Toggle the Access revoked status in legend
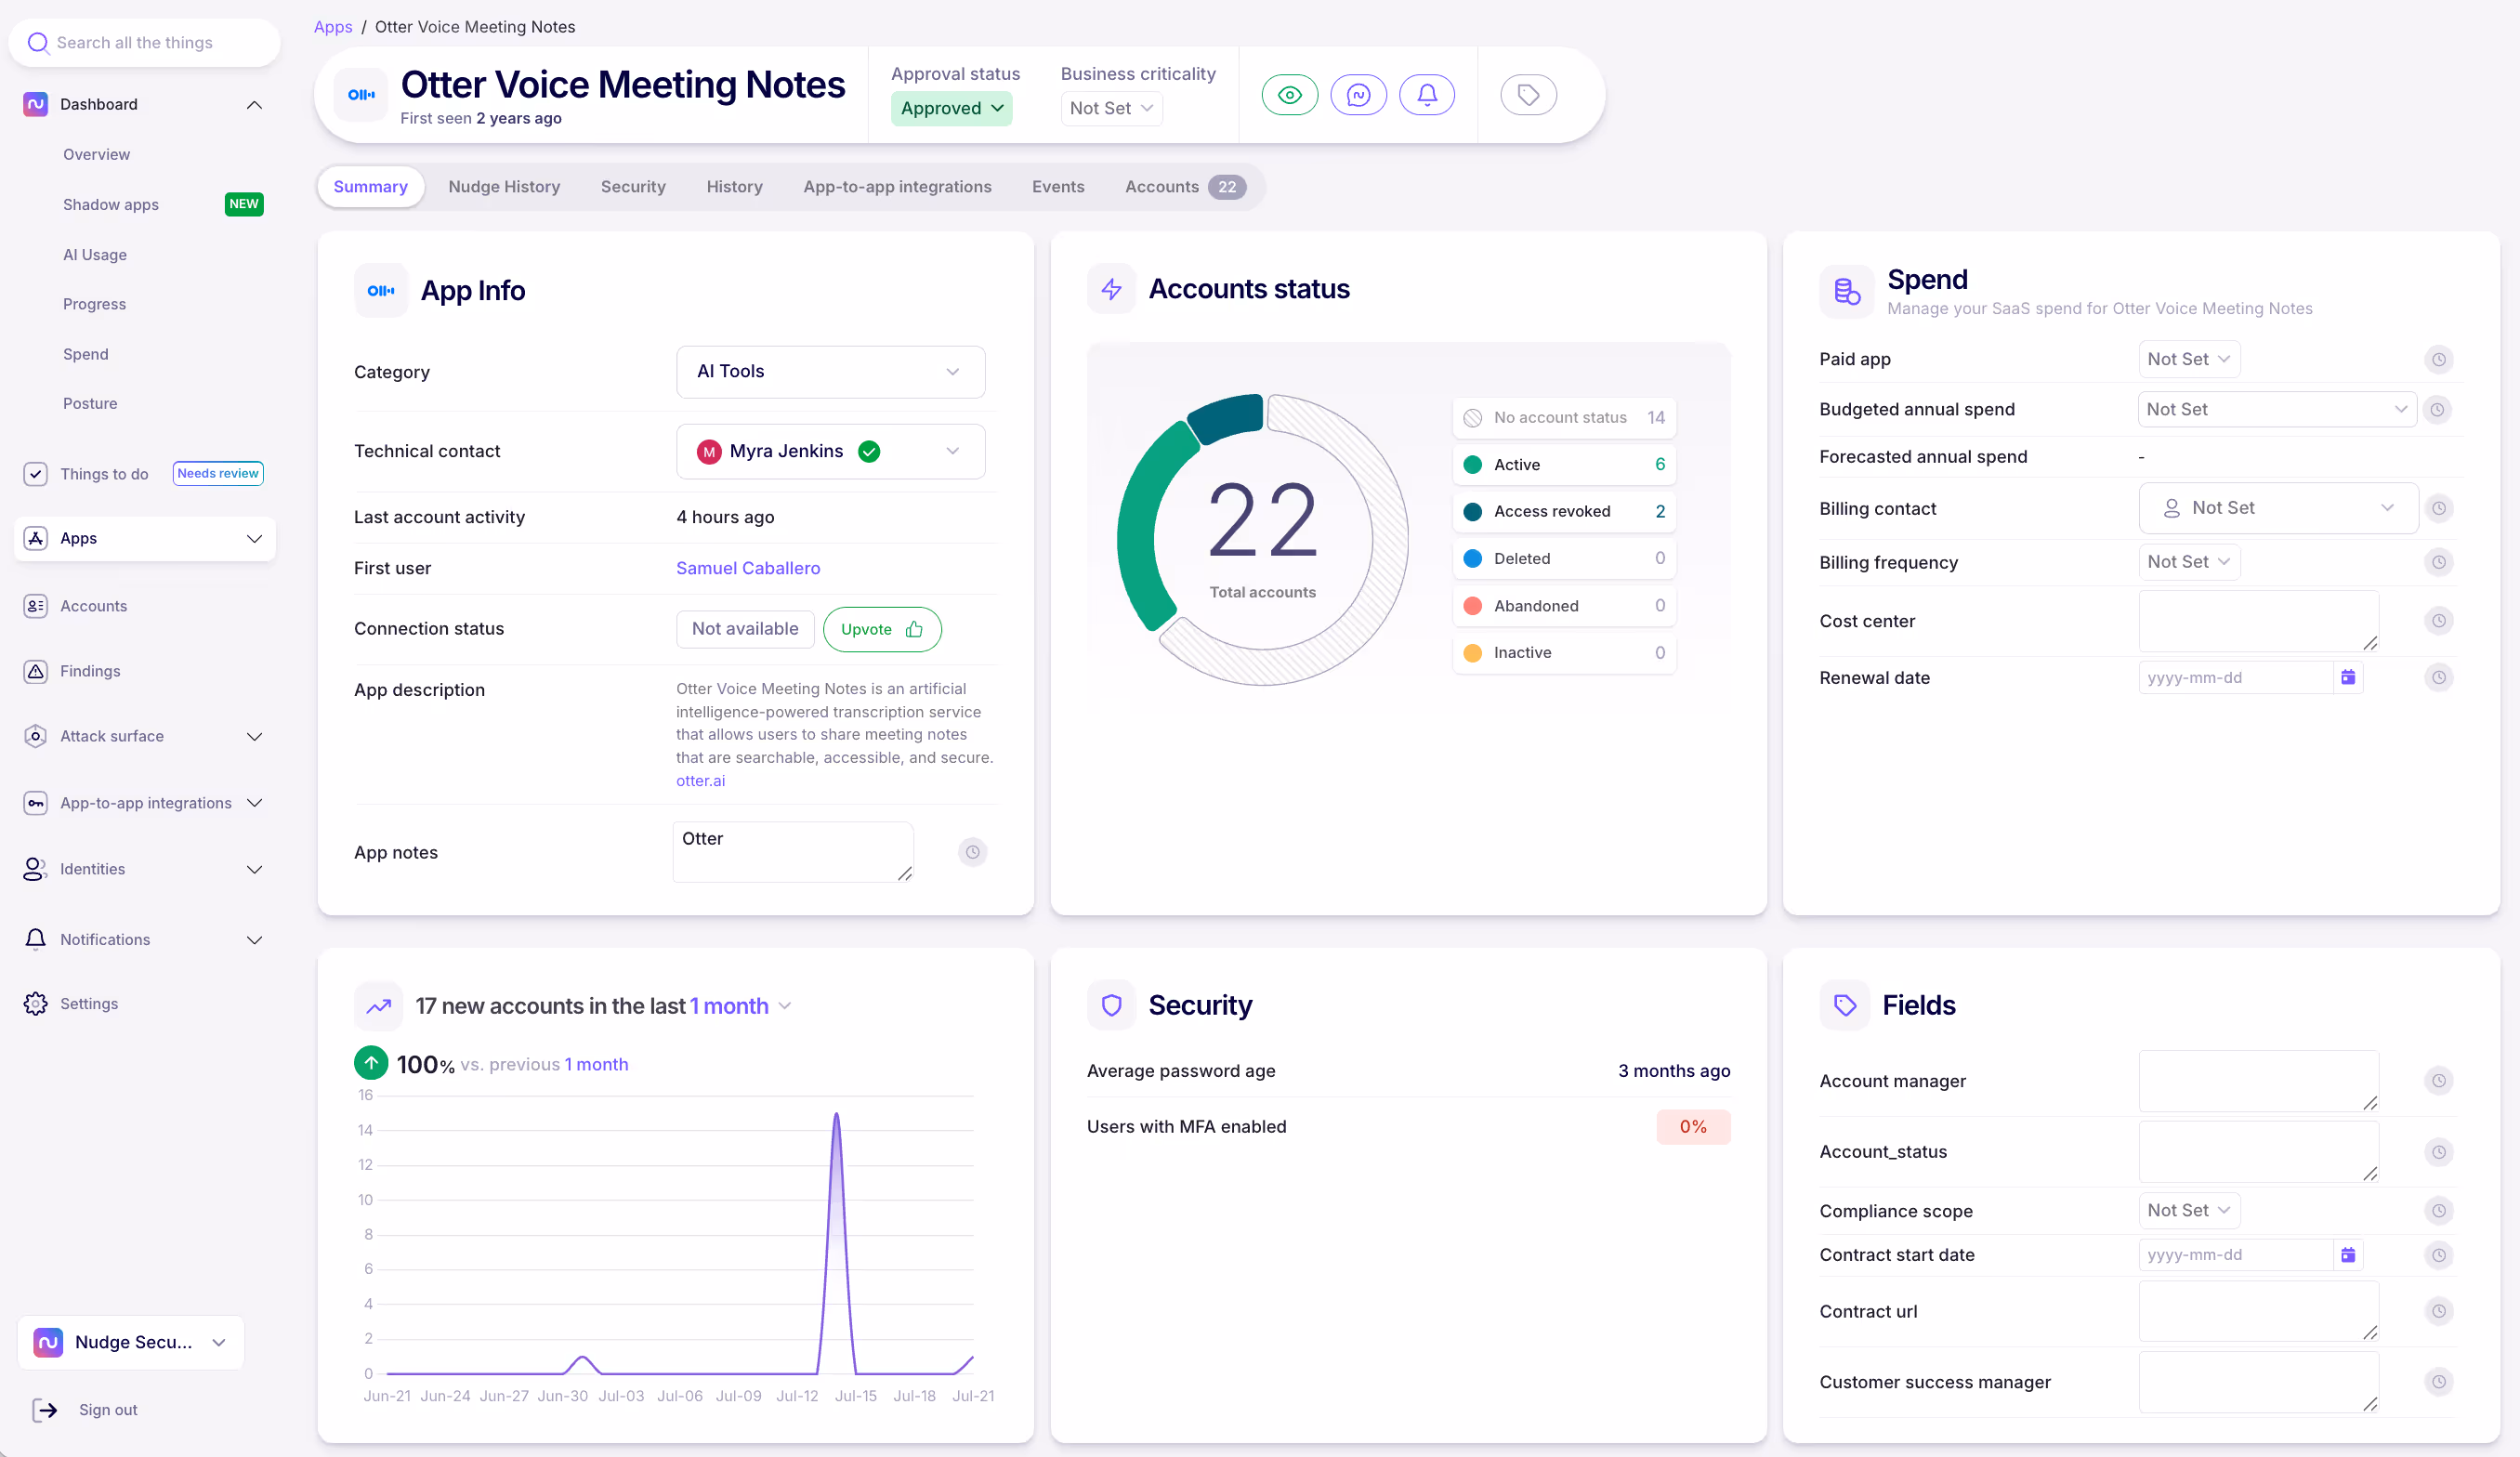Screen dimensions: 2520x1457 click(1563, 512)
